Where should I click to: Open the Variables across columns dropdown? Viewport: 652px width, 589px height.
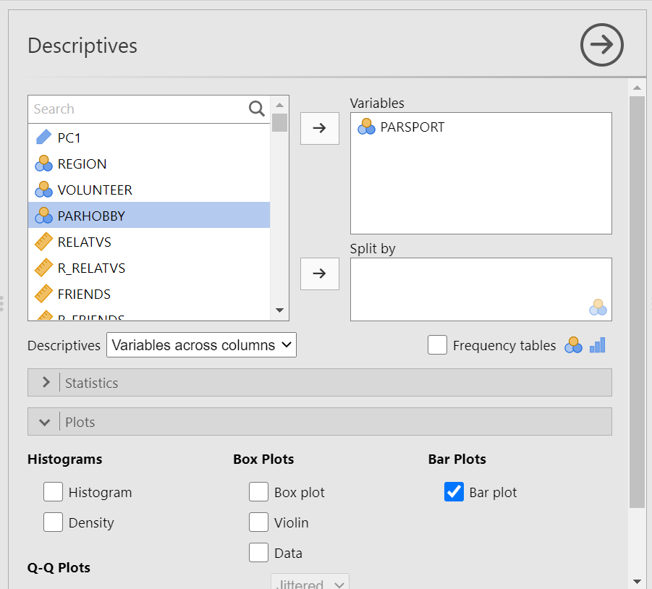[201, 344]
